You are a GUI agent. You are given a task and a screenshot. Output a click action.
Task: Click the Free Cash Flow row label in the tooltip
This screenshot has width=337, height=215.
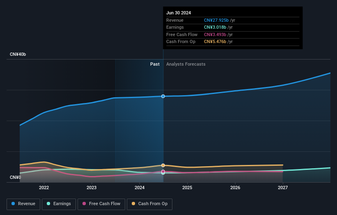point(182,34)
